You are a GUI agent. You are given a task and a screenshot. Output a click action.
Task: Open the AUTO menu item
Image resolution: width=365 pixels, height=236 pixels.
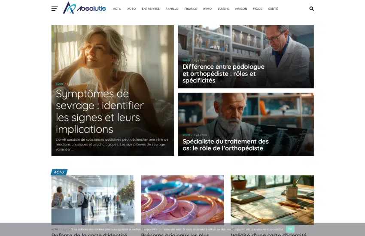(x=131, y=9)
